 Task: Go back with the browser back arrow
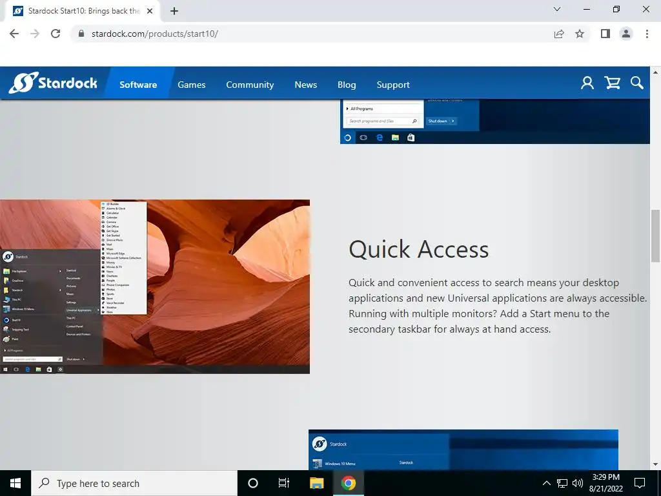click(x=14, y=34)
